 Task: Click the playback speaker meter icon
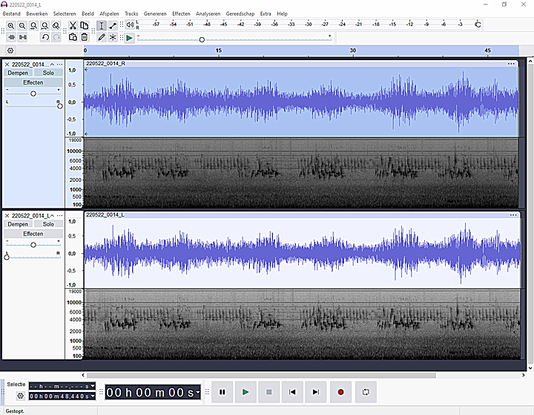click(130, 24)
